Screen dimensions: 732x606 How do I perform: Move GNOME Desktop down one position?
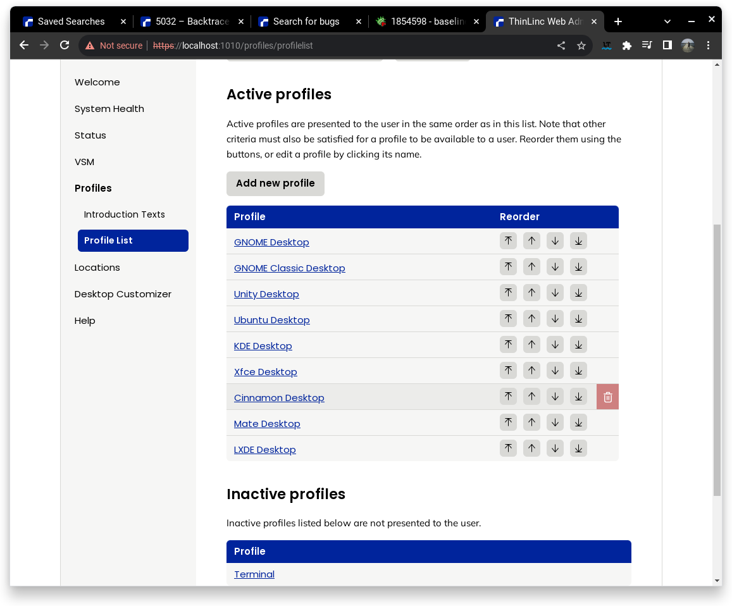point(555,241)
